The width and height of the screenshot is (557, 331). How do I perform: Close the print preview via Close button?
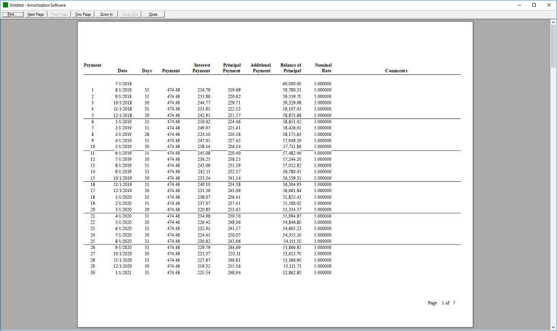click(x=153, y=14)
